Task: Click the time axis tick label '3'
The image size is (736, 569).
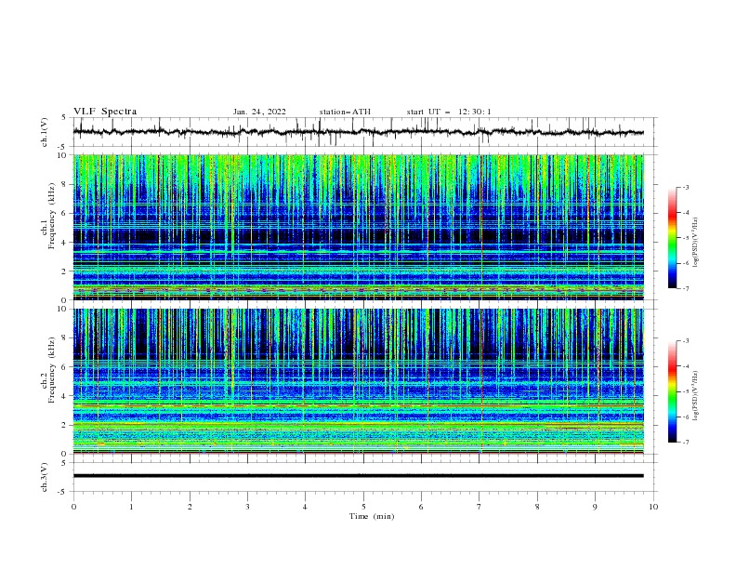Action: 247,507
